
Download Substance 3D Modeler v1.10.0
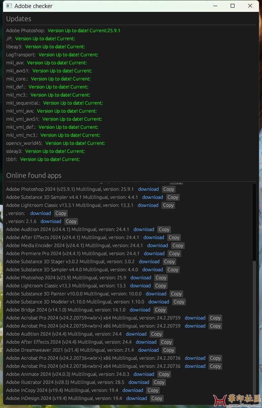159,302
